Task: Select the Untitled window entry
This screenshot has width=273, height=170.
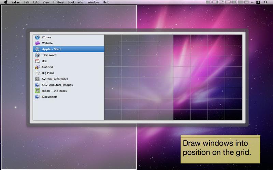Action: [47, 67]
